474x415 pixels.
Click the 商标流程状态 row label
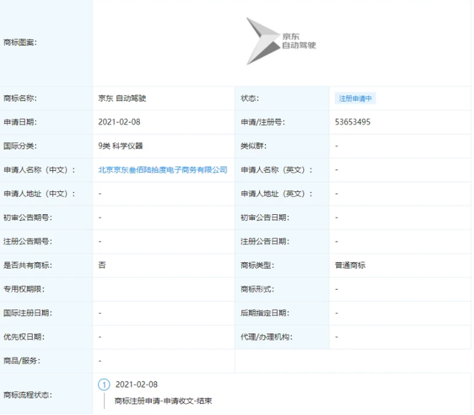(27, 394)
